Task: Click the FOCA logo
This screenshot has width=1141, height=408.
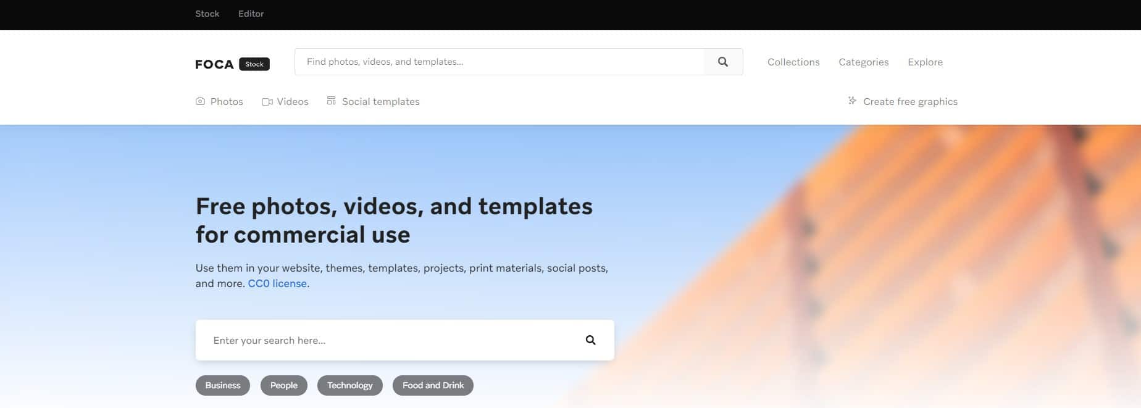Action: point(214,64)
